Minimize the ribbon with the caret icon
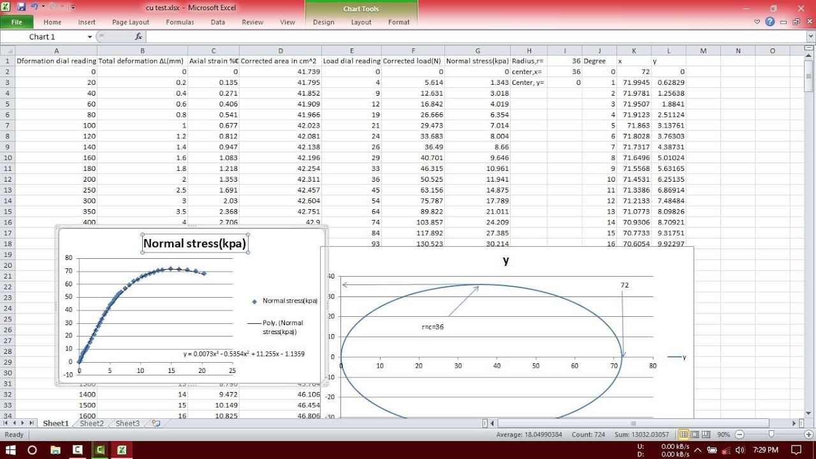816x459 pixels. pos(757,22)
